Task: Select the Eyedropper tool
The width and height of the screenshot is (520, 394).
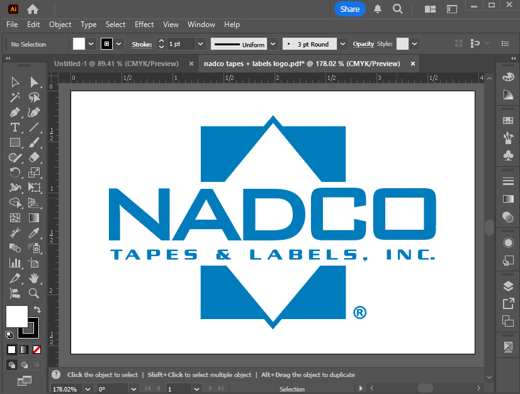Action: (34, 233)
